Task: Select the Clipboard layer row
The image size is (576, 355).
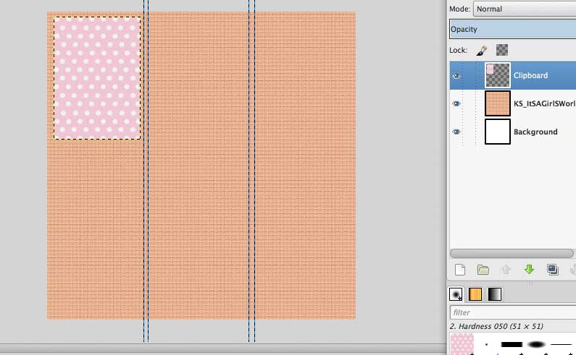Action: (513, 75)
